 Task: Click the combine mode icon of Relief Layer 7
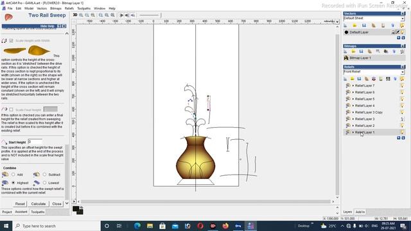[x=348, y=85]
